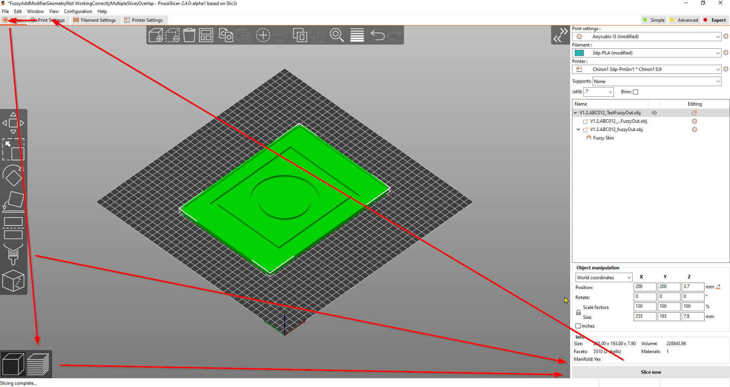Click the Copy icon in toolbar
730x387 pixels.
[x=226, y=35]
